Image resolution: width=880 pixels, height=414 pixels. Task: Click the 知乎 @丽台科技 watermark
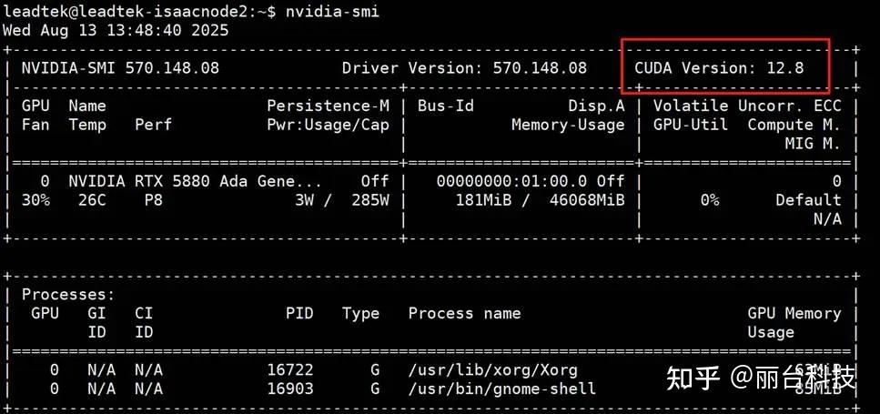click(761, 378)
